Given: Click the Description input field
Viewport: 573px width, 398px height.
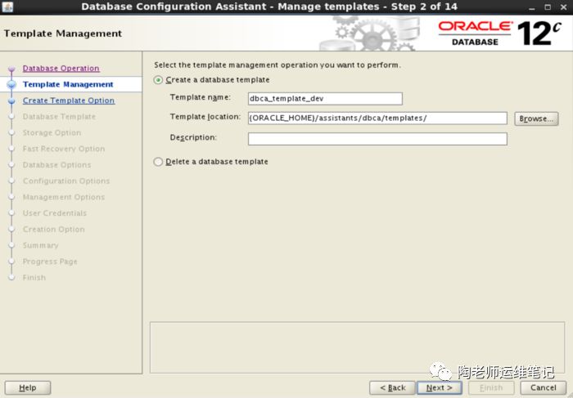Looking at the screenshot, I should 377,139.
